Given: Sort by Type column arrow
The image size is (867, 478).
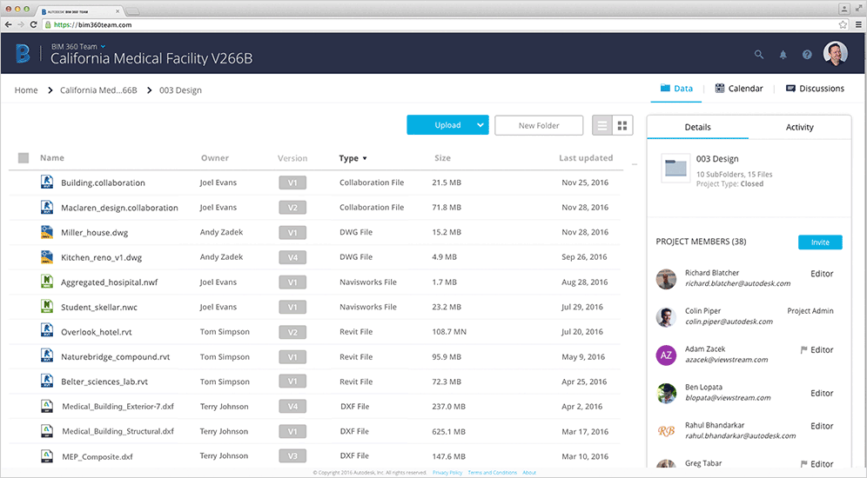Looking at the screenshot, I should coord(365,158).
